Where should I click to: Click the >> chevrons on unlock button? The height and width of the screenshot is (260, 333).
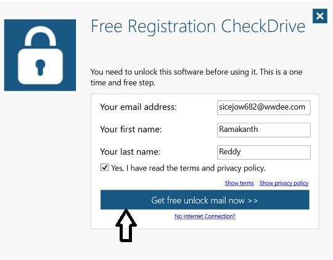coord(253,200)
